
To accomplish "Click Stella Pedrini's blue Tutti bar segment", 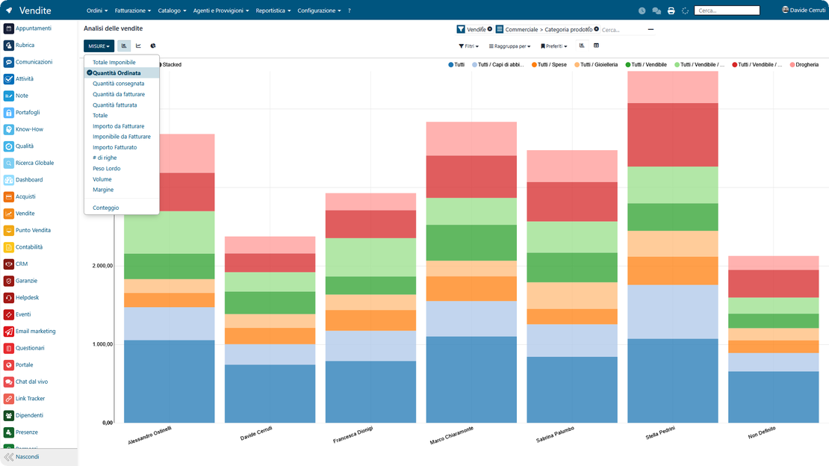I will (672, 381).
